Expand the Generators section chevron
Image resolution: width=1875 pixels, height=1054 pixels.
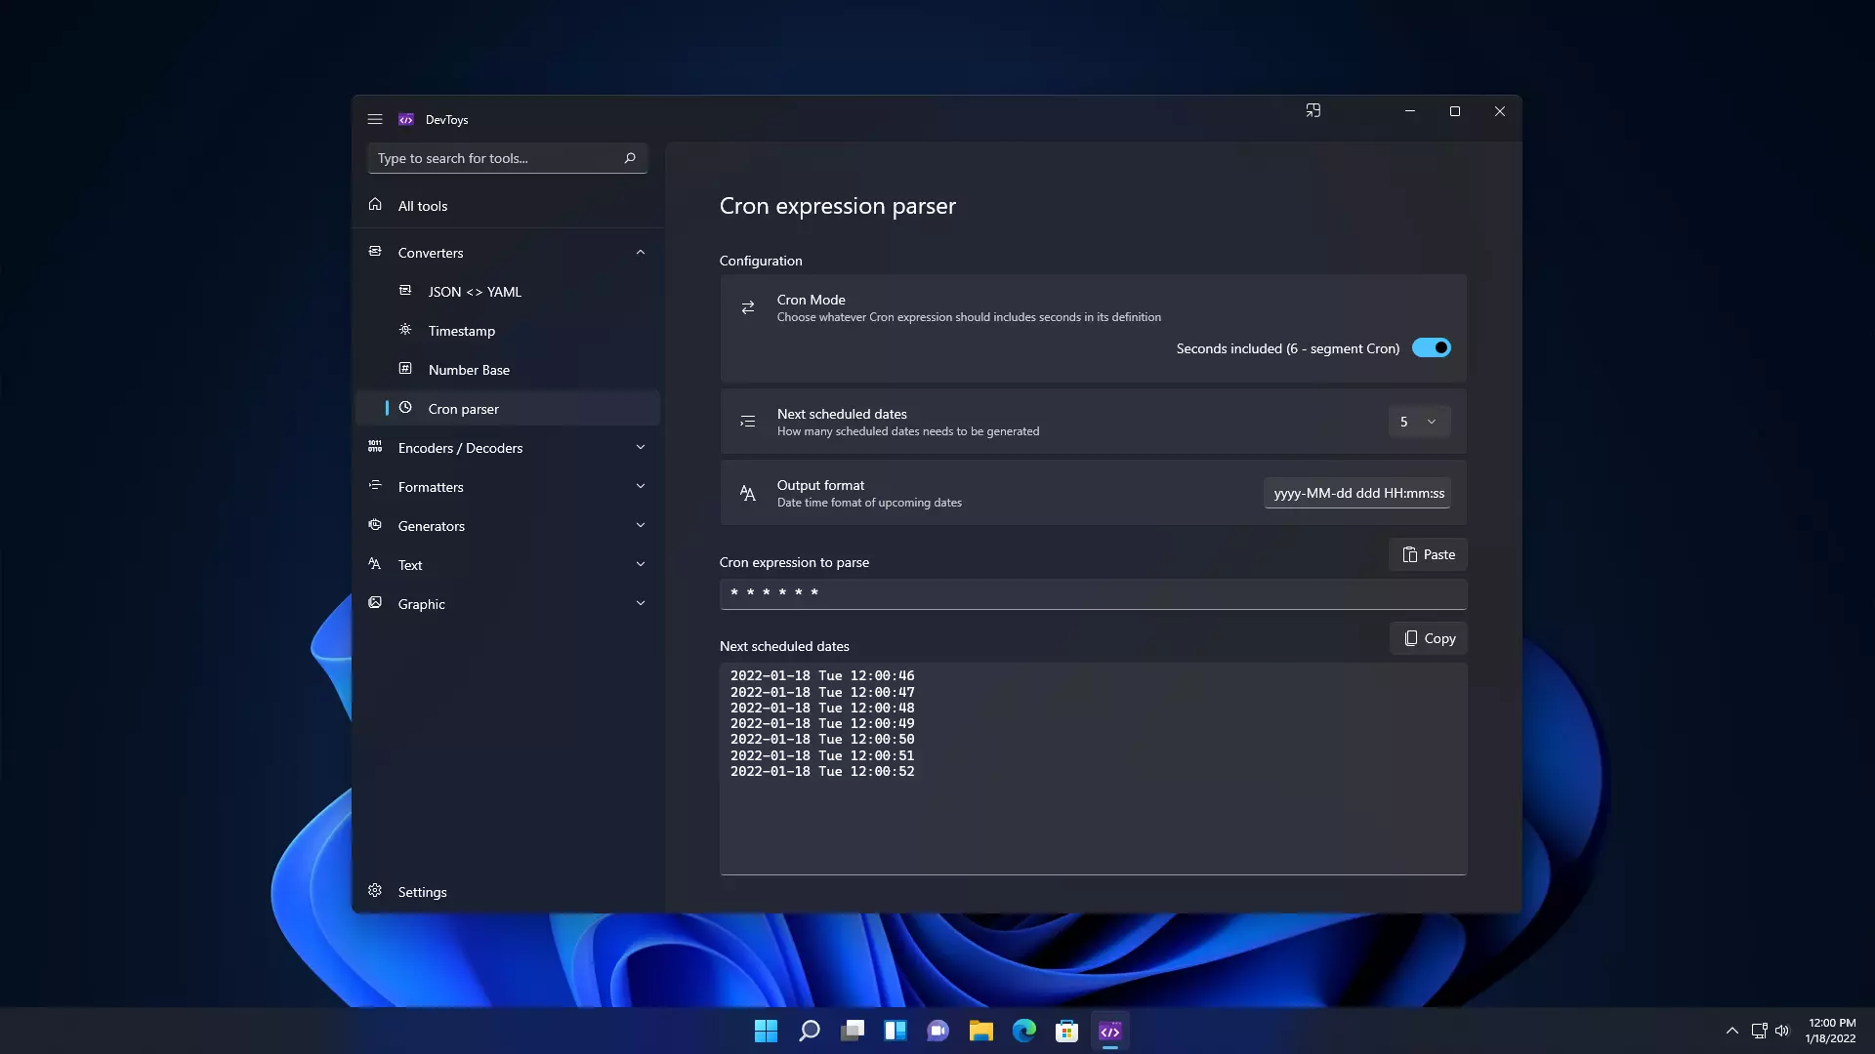pyautogui.click(x=641, y=525)
